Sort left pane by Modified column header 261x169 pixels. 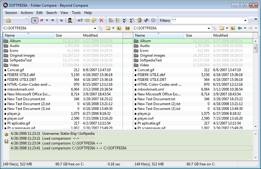[102, 35]
